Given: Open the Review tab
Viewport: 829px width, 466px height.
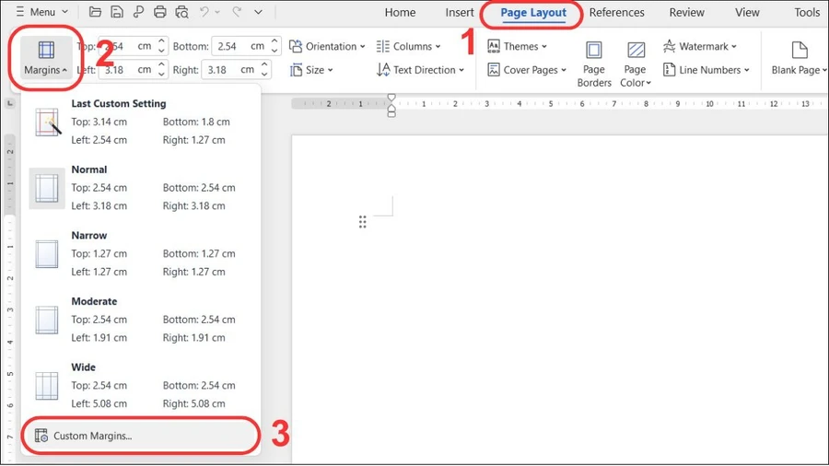Looking at the screenshot, I should (x=686, y=12).
